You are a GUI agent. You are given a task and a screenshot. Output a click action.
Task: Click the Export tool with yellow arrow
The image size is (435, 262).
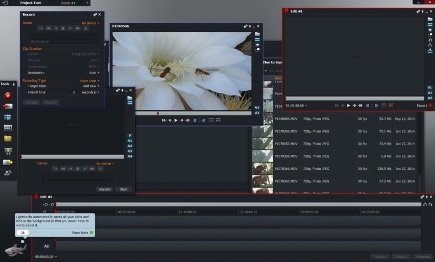pos(7,162)
